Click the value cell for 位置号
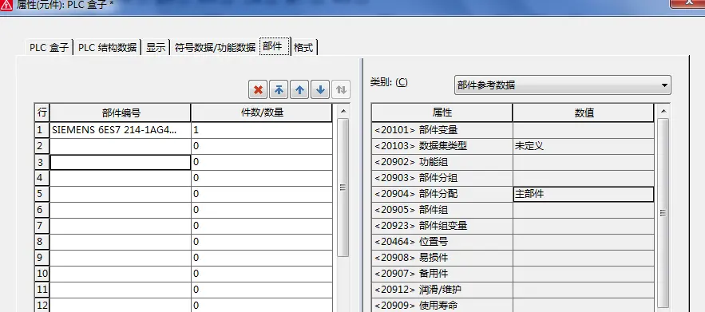This screenshot has width=705, height=312. pyautogui.click(x=584, y=242)
